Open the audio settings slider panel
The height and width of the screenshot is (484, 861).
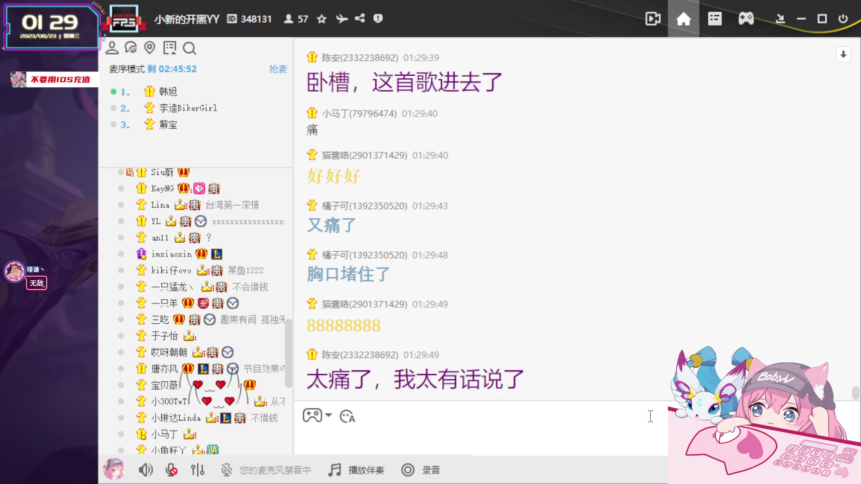(198, 470)
